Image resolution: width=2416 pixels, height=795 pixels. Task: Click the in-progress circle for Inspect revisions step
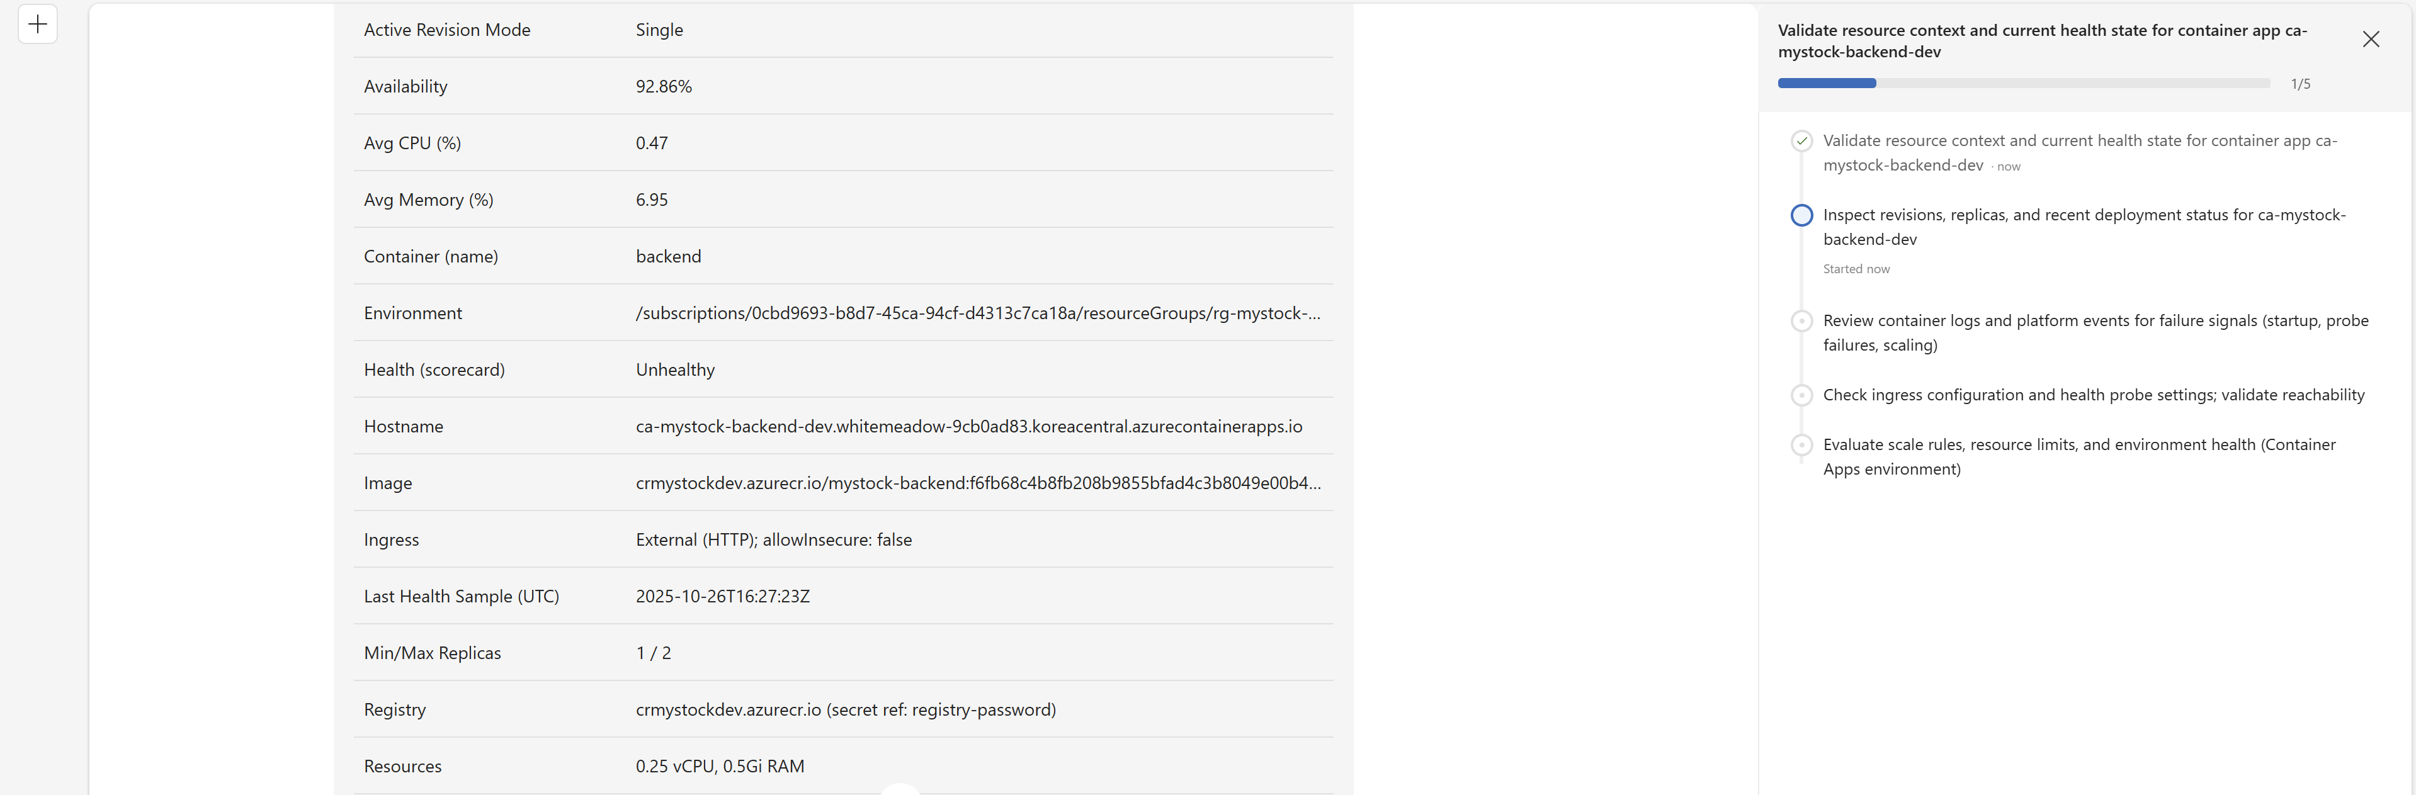click(1801, 216)
